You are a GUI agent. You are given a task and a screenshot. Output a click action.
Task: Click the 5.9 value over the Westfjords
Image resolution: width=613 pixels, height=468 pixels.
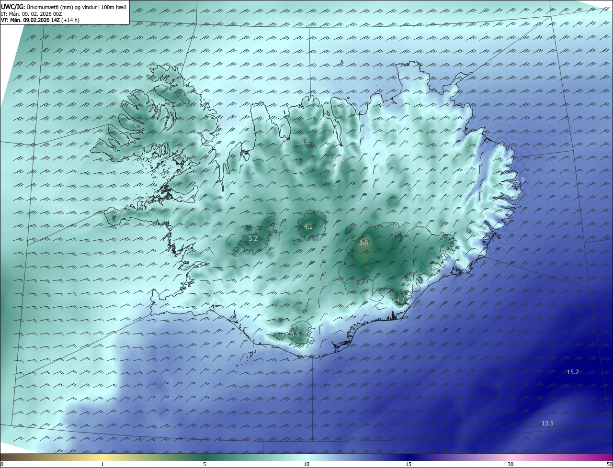pos(138,127)
